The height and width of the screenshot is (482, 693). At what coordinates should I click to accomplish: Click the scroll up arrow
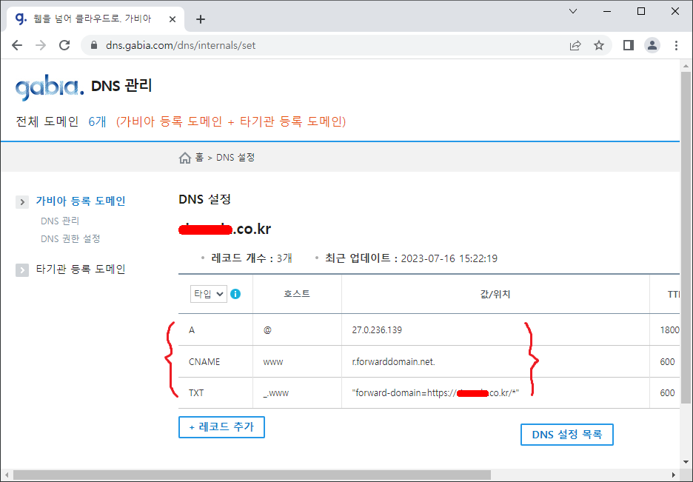click(x=686, y=67)
